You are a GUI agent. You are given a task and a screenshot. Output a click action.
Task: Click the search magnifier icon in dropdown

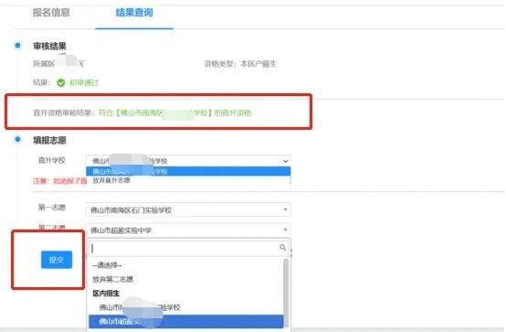click(283, 248)
